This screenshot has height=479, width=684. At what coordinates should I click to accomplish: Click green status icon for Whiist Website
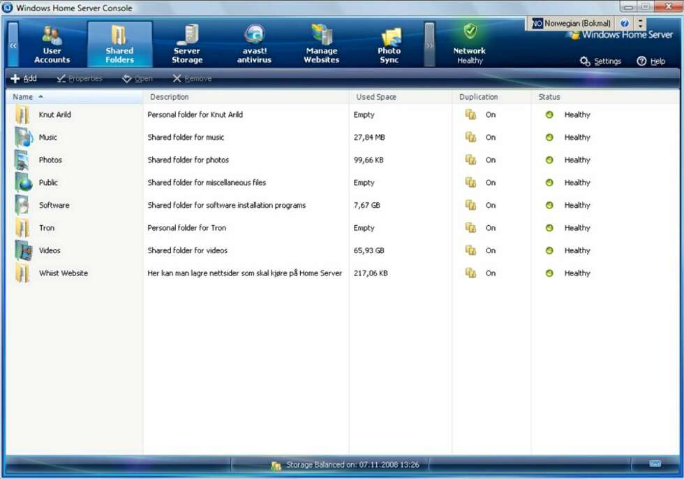549,273
